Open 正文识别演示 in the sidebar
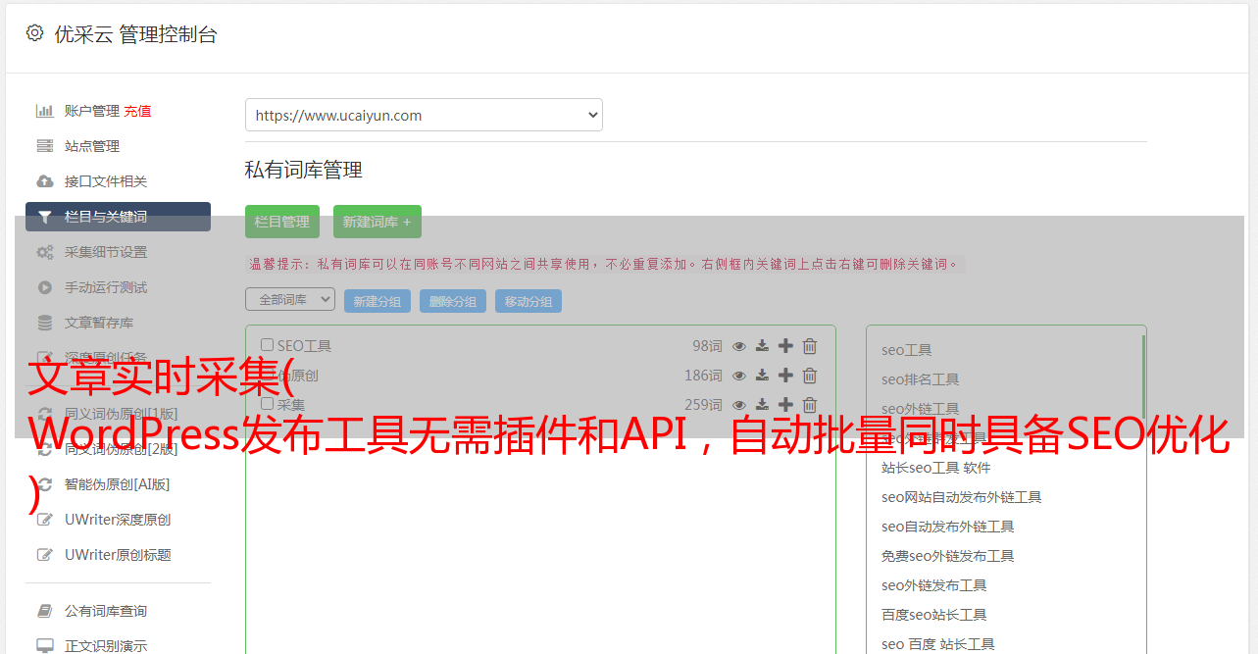This screenshot has width=1258, height=654. pos(106,646)
